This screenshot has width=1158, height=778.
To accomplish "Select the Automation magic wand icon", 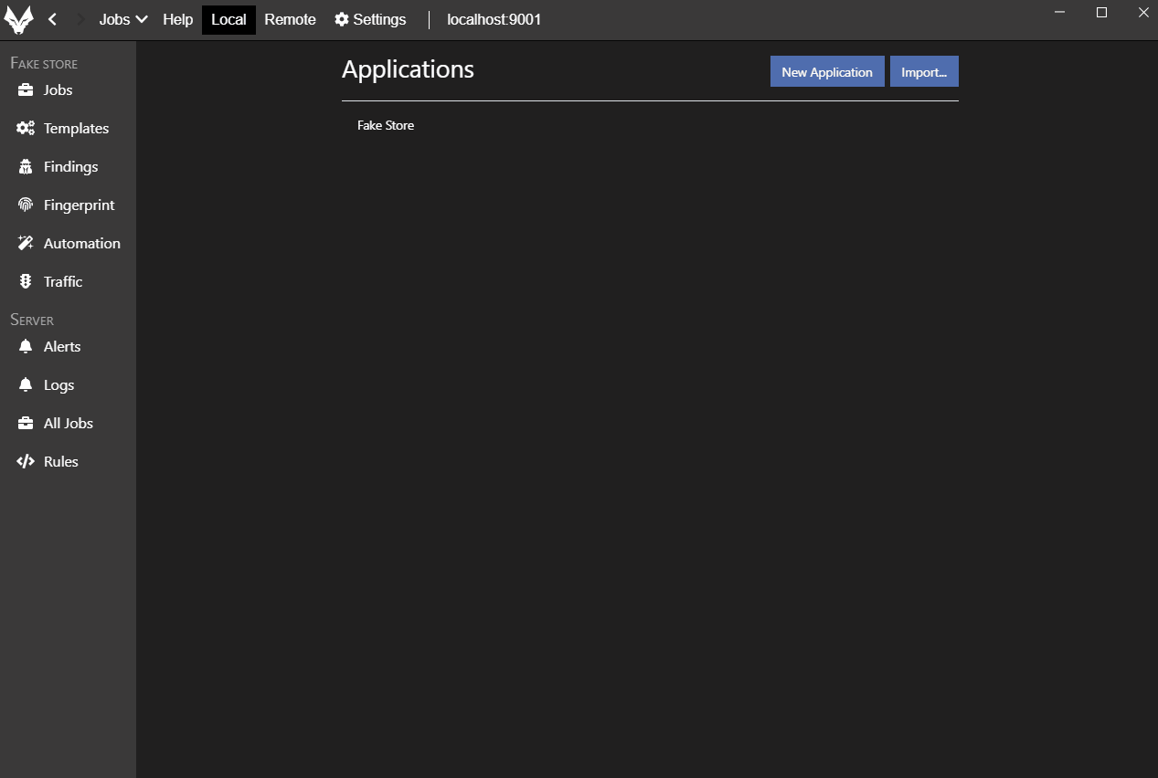I will pos(26,244).
